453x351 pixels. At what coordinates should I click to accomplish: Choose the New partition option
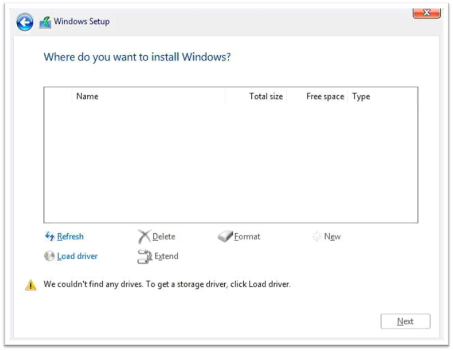pos(332,236)
